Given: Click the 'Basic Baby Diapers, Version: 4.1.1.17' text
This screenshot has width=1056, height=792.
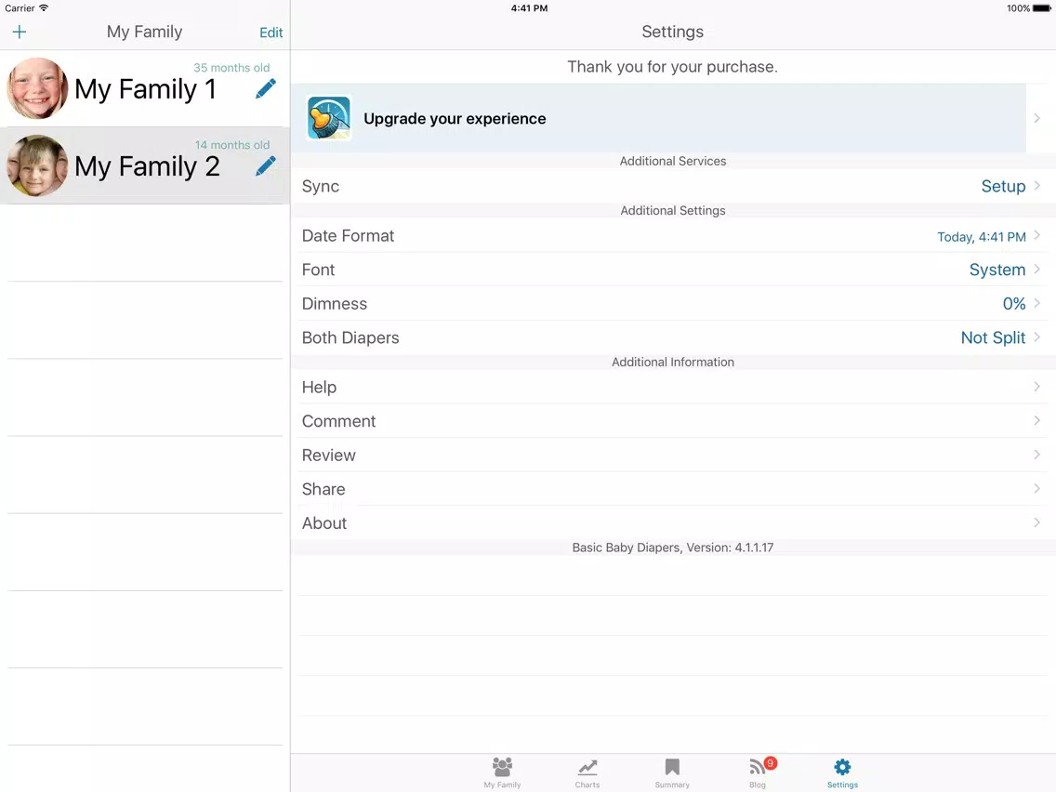Looking at the screenshot, I should 672,548.
